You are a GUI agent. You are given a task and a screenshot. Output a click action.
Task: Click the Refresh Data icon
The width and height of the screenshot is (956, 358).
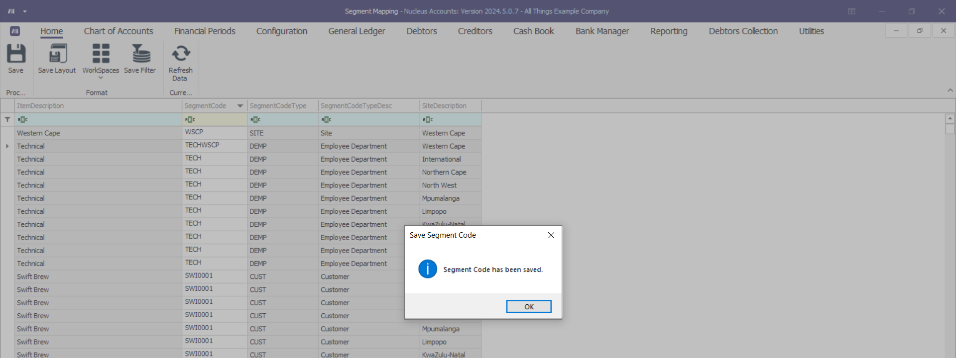click(180, 53)
